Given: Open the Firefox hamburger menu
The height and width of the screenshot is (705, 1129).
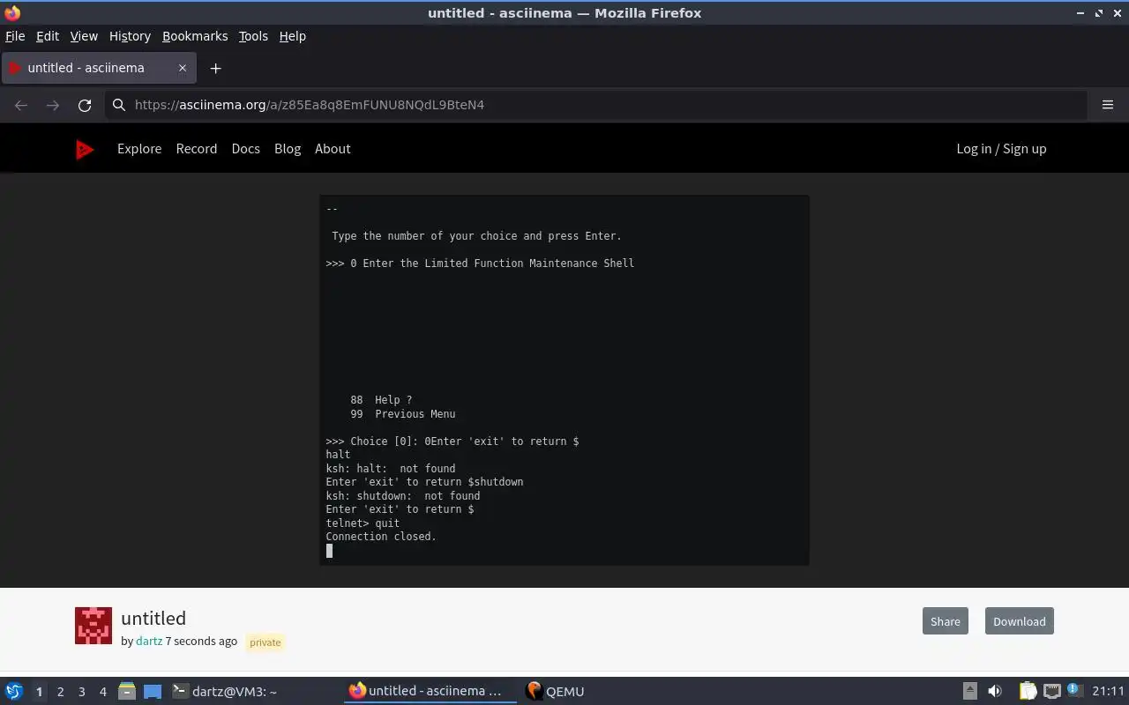Looking at the screenshot, I should [1108, 105].
